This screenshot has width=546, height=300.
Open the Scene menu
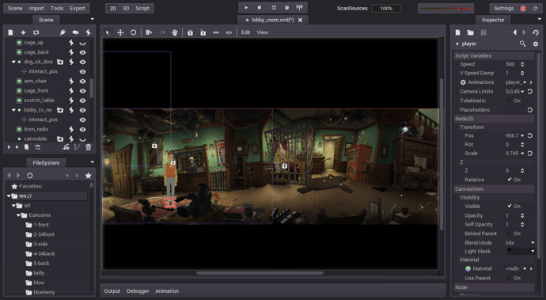[x=15, y=9]
